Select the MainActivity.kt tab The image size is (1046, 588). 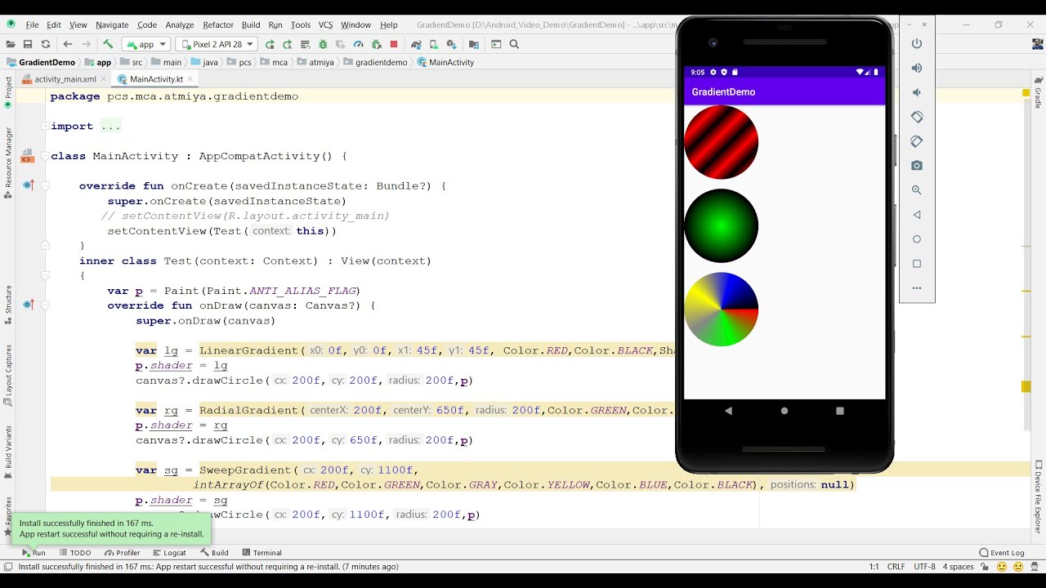(156, 79)
